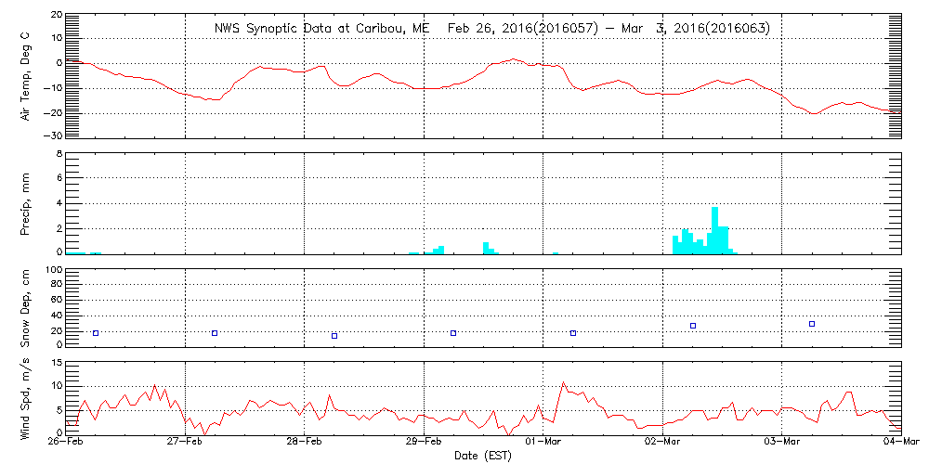
Task: Click the 'Date (EST)' x-axis title
Action: click(483, 456)
